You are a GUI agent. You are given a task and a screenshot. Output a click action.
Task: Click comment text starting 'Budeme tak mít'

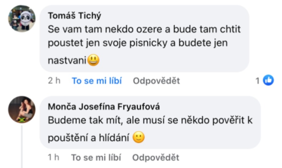tap(150, 129)
